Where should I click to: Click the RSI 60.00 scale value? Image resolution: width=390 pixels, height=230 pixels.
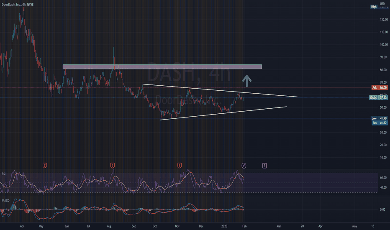pos(383,178)
